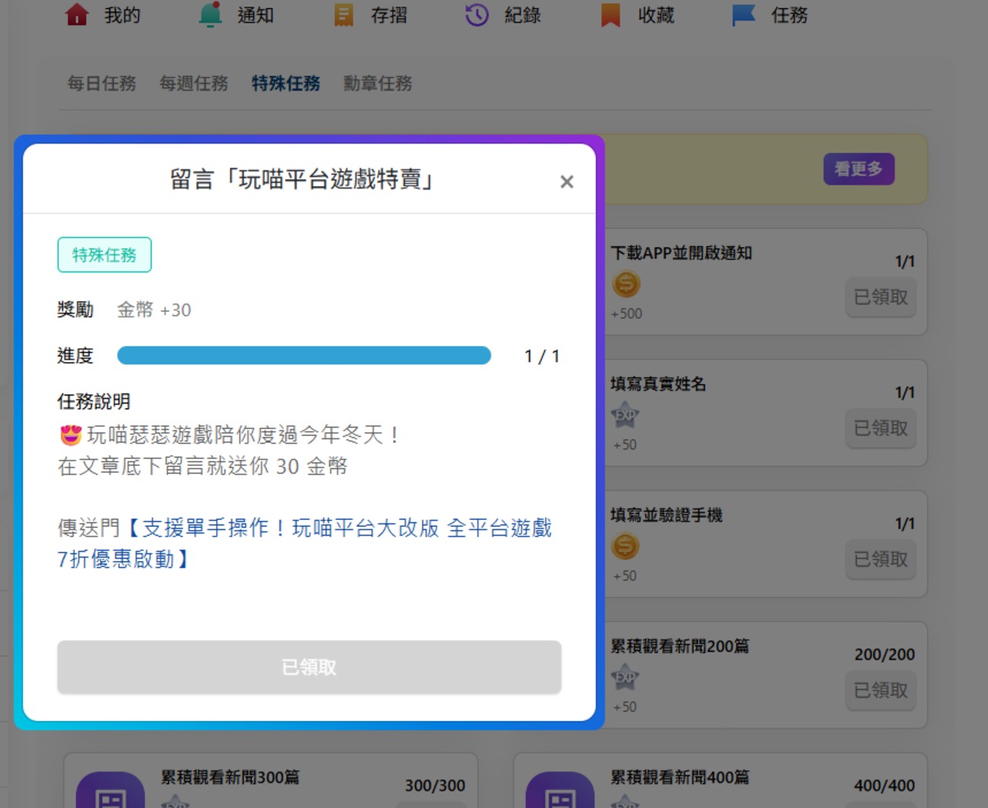The image size is (988, 808).
Task: Switch to the 每週任務 tab
Action: pos(194,83)
